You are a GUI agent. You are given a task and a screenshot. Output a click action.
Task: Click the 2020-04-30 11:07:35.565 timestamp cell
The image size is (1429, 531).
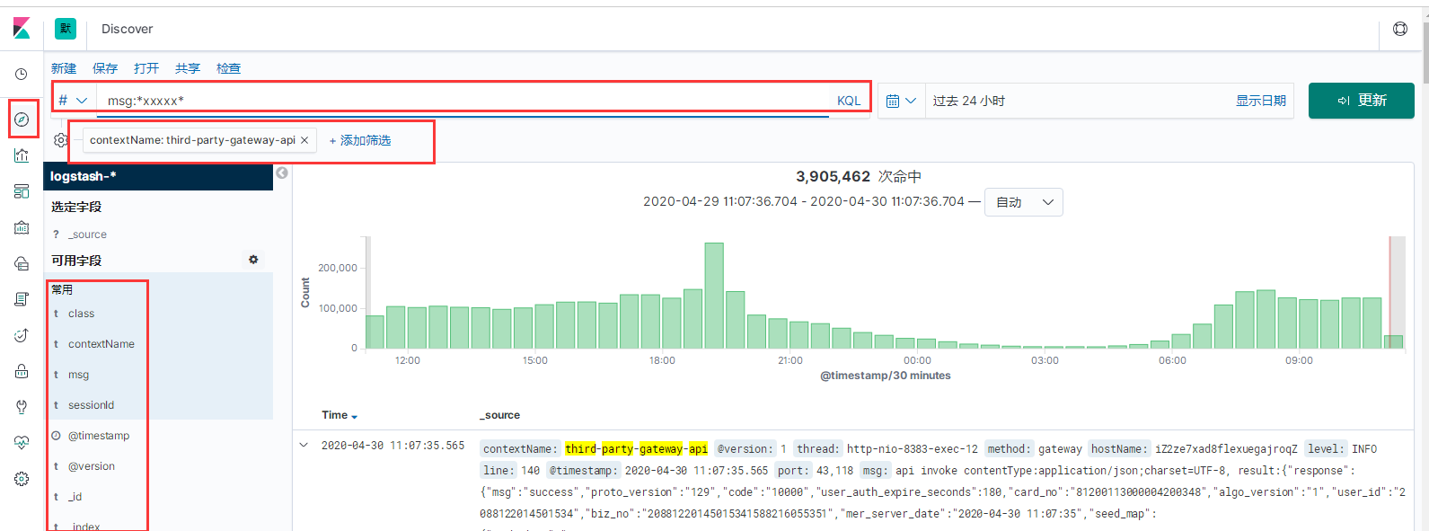click(393, 446)
